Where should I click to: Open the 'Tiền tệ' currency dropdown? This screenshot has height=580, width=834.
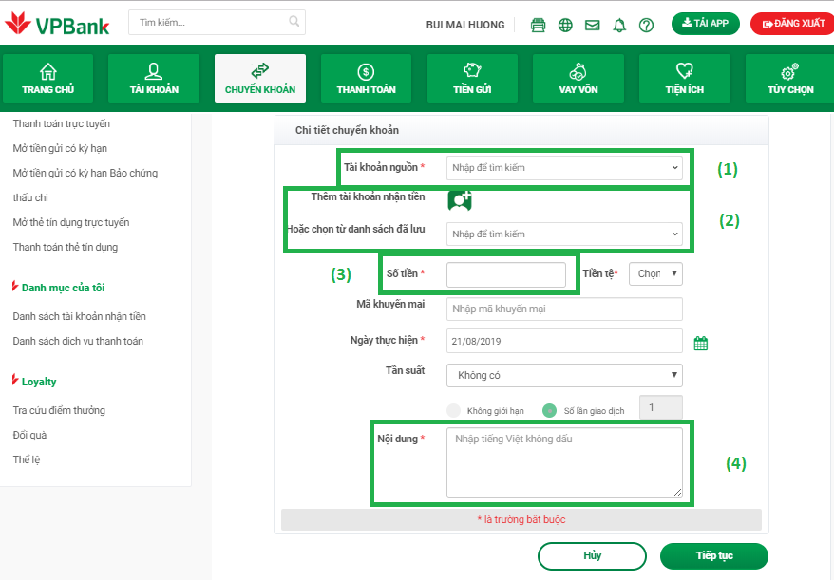[x=655, y=273]
